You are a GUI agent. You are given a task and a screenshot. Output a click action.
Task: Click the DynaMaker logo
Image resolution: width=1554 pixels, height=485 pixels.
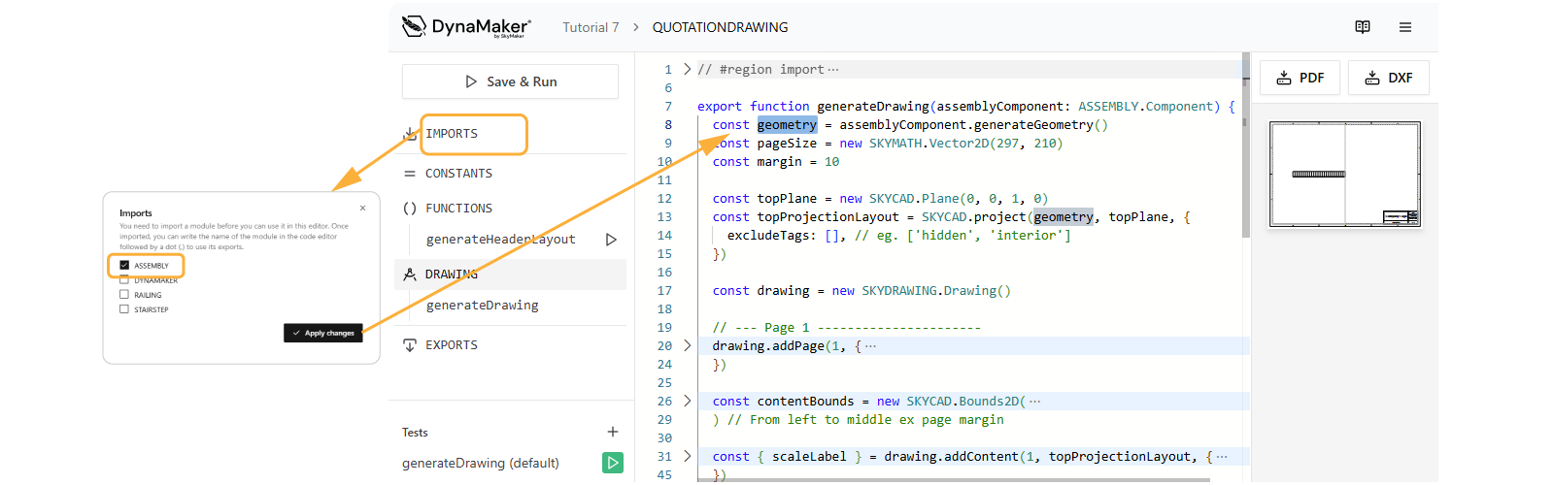pos(466,27)
